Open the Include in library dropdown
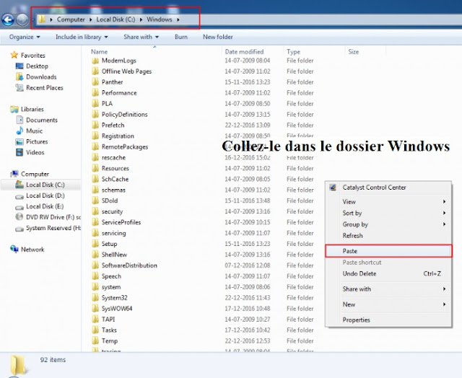The width and height of the screenshot is (462, 378). point(82,37)
